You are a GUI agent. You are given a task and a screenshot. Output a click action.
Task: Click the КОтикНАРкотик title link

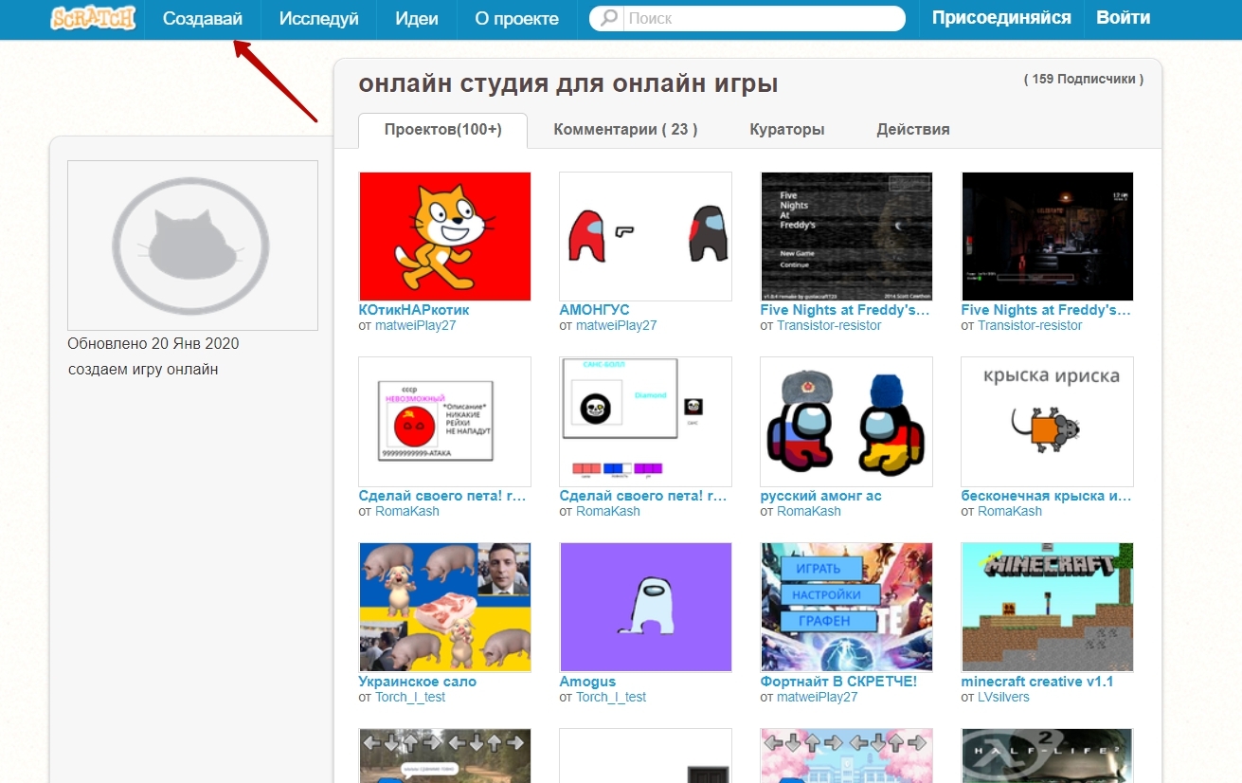click(x=414, y=310)
